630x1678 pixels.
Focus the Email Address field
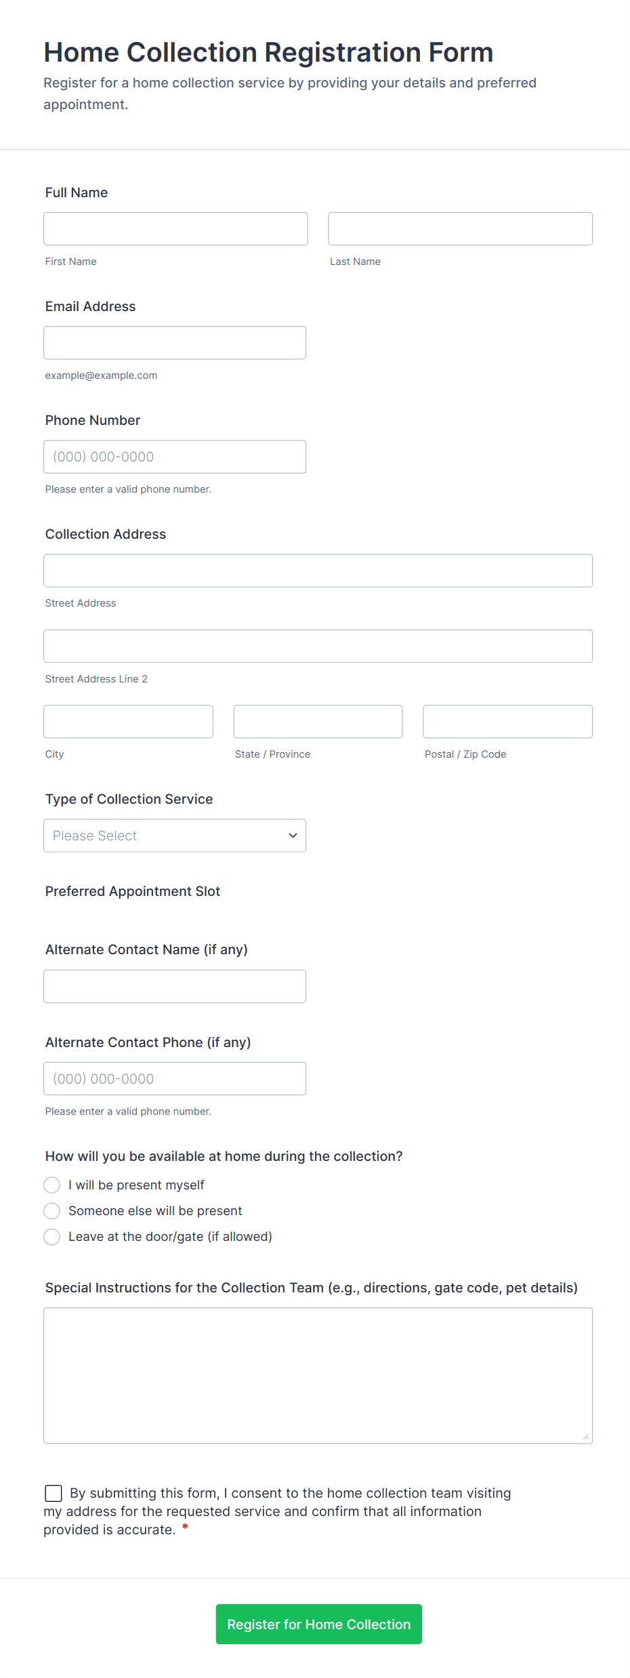coord(175,343)
